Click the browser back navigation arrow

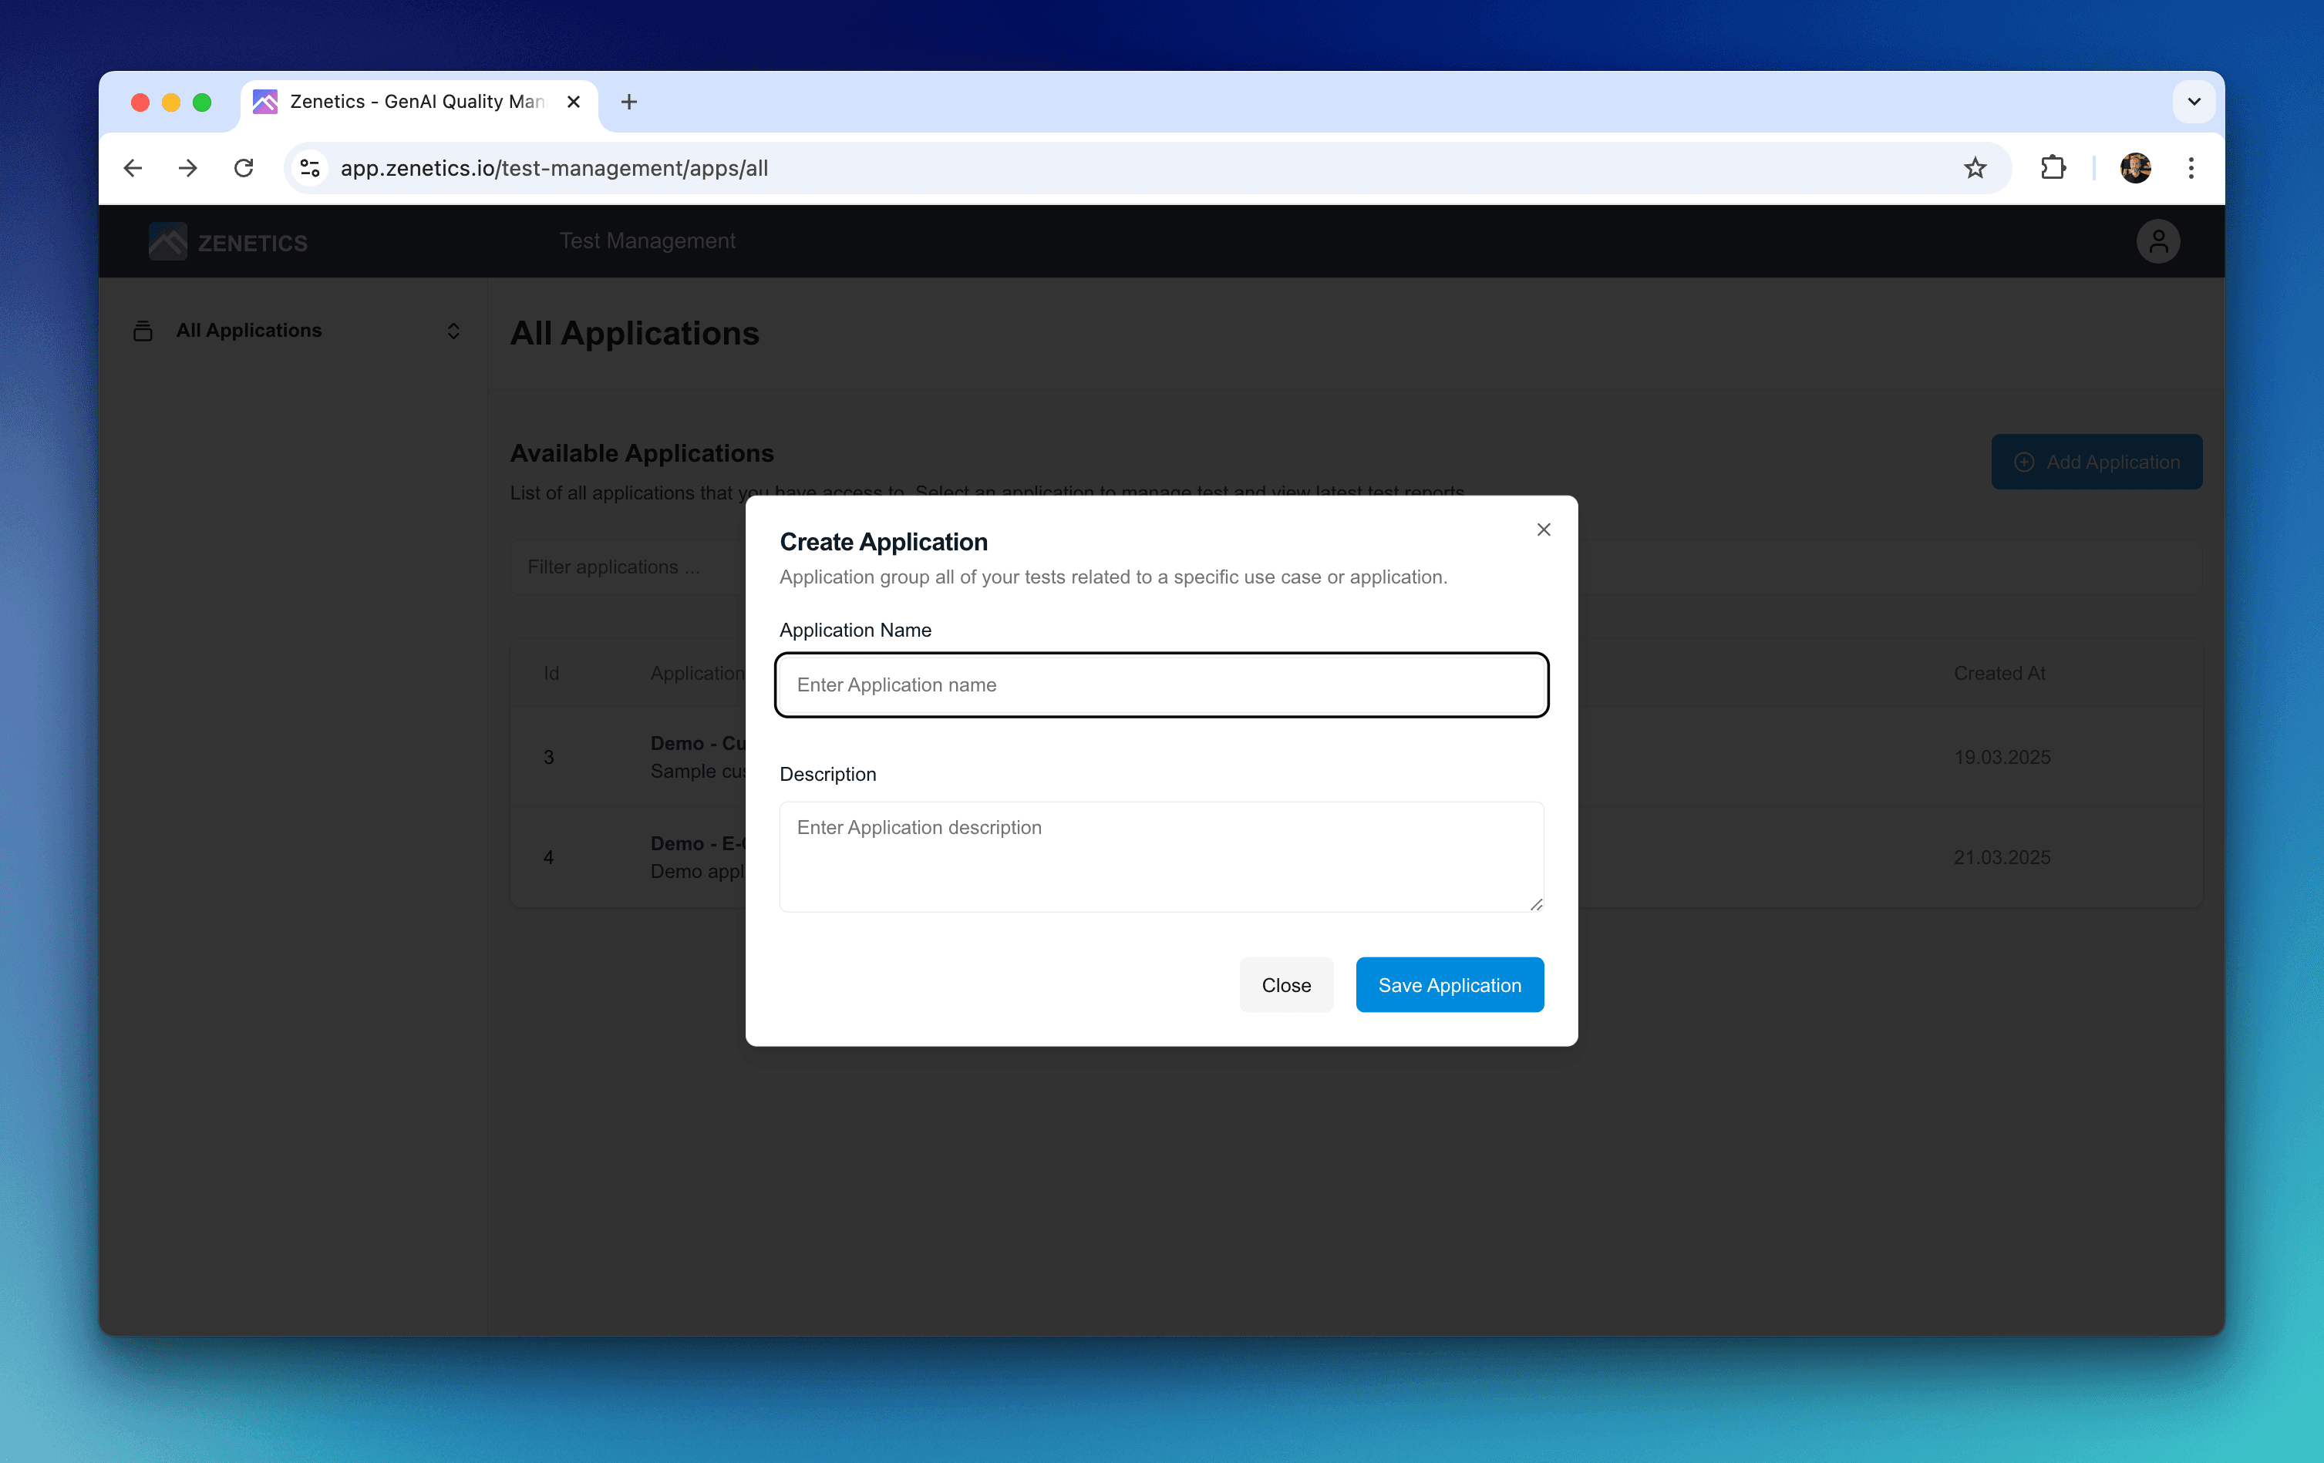pos(132,168)
